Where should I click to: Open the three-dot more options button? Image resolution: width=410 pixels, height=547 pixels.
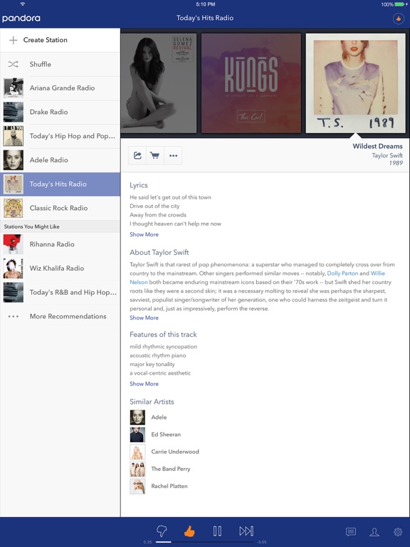[x=173, y=155]
